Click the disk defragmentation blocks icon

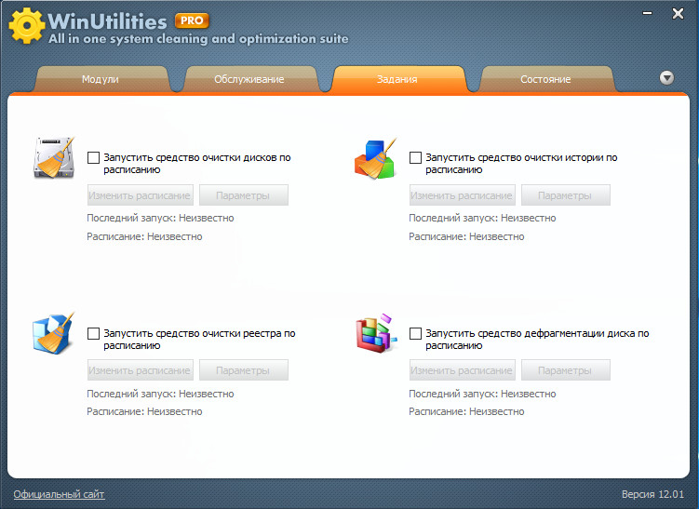point(376,333)
